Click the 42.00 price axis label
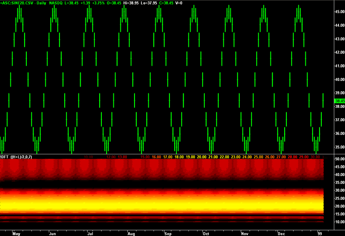Image resolution: width=345 pixels, height=236 pixels. (339, 52)
